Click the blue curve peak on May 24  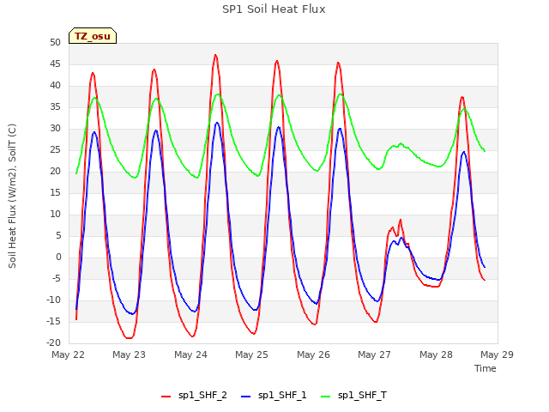217,123
